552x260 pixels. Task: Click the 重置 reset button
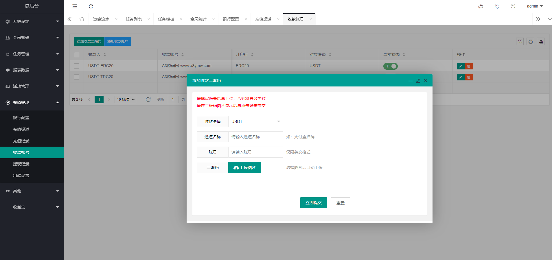(x=341, y=203)
